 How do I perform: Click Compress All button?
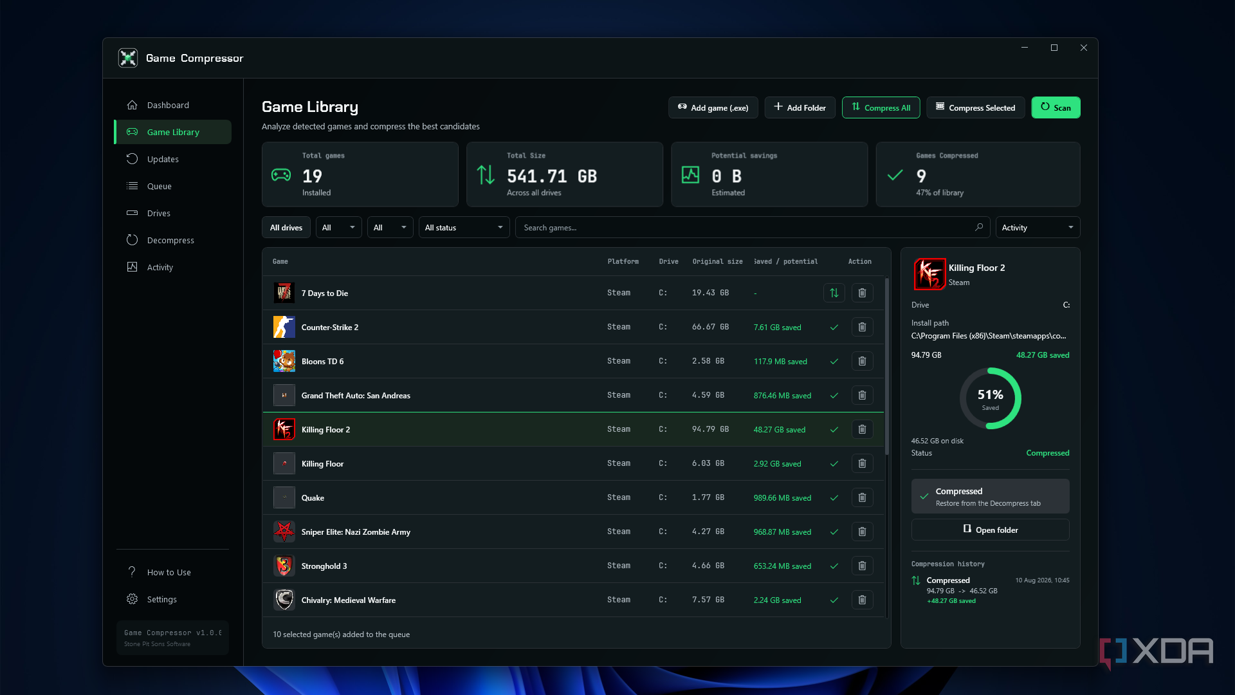click(x=881, y=107)
